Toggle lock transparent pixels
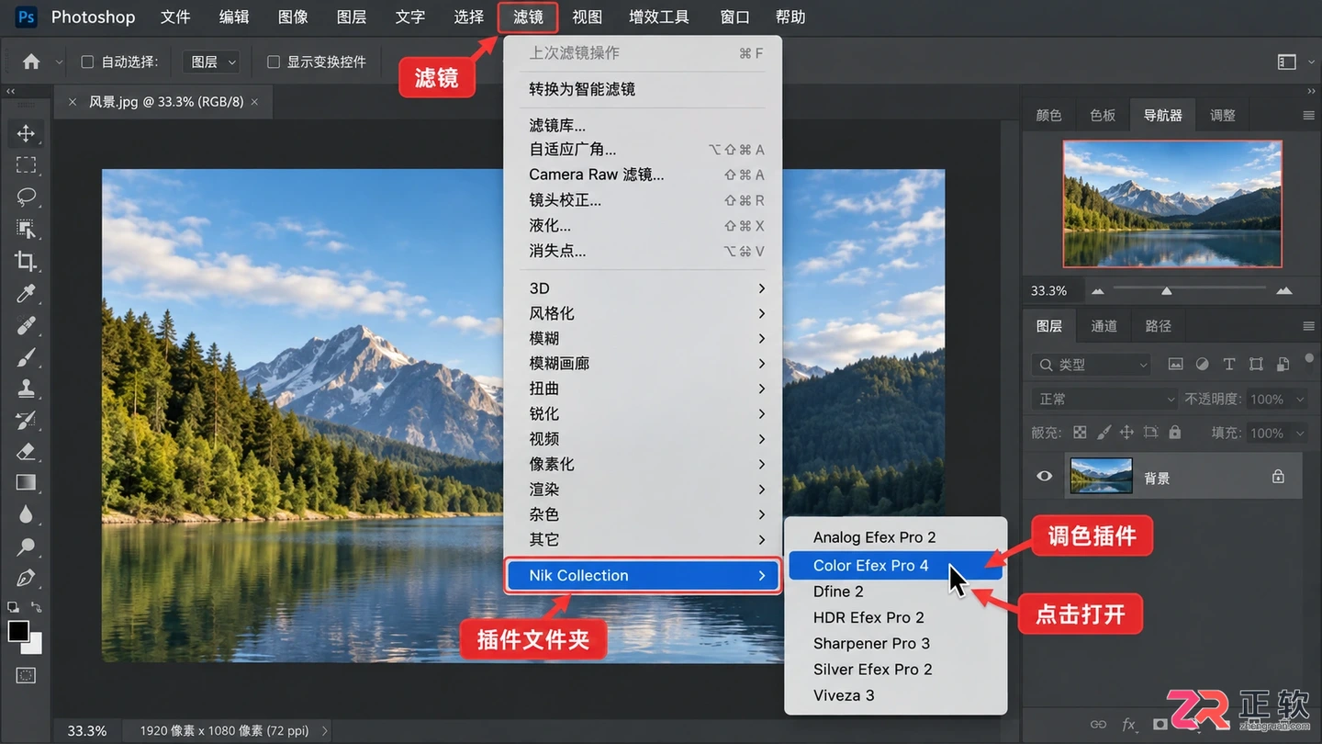The height and width of the screenshot is (744, 1322). click(1080, 433)
